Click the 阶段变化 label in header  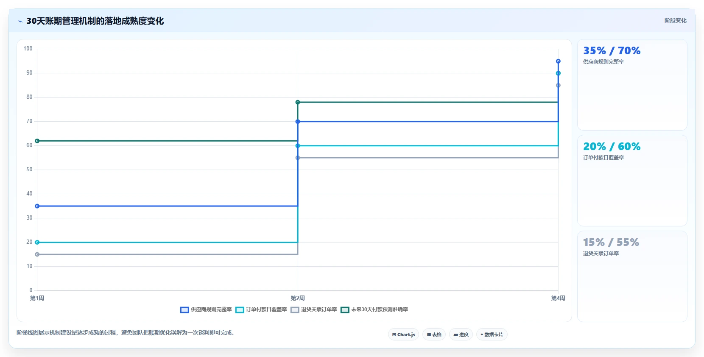click(675, 20)
